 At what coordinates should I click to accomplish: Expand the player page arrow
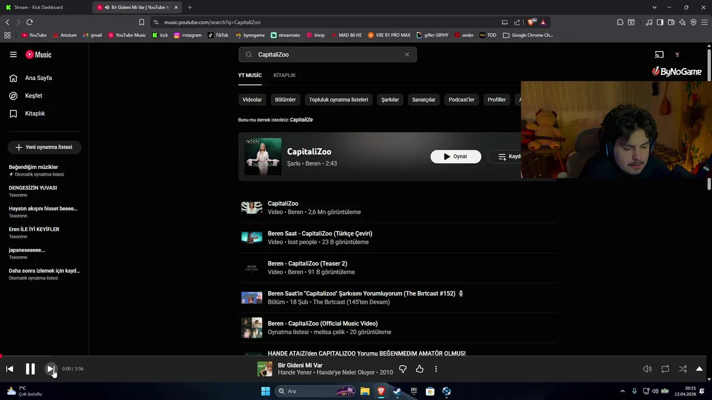[699, 369]
